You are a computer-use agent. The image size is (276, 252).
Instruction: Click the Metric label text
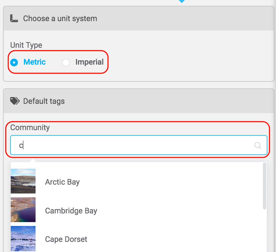pos(34,62)
